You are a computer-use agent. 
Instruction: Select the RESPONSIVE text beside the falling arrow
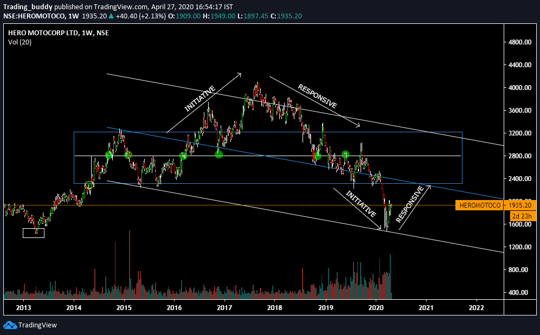318,96
